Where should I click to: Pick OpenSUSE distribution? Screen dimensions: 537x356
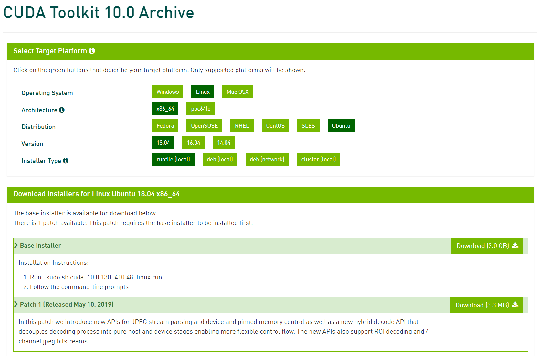(204, 126)
